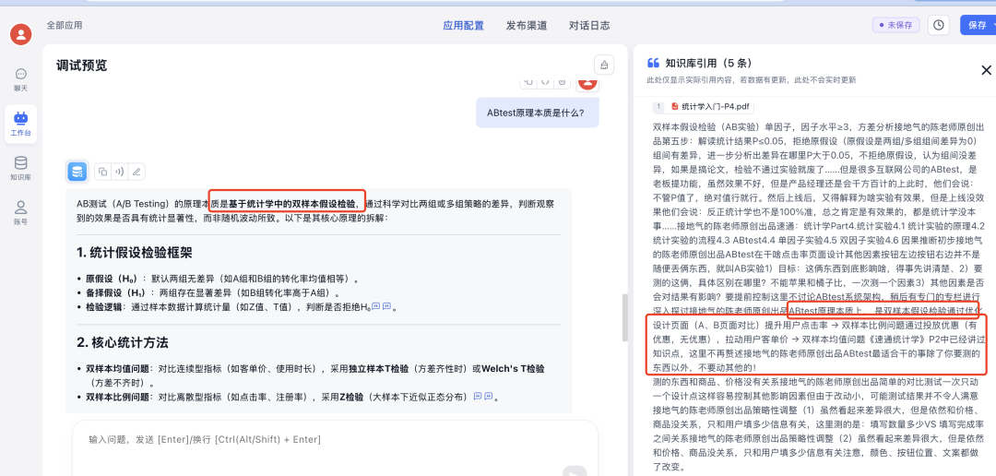Click the 保存 save button
This screenshot has height=476, width=996.
pyautogui.click(x=976, y=25)
